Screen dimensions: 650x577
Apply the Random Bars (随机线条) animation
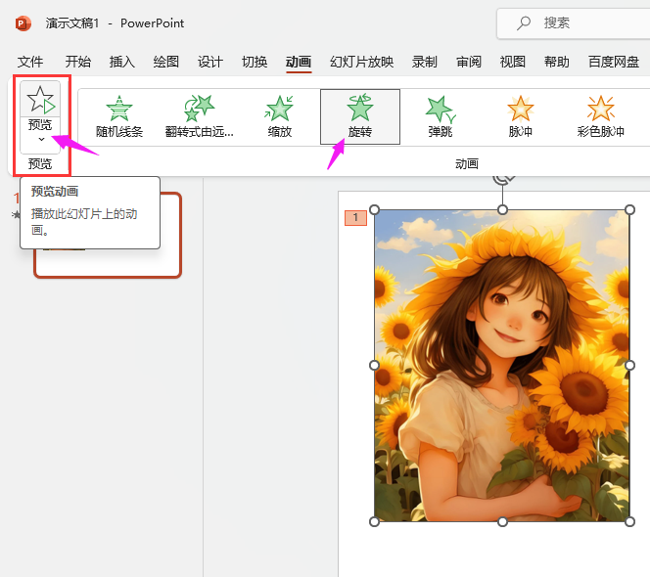click(119, 116)
